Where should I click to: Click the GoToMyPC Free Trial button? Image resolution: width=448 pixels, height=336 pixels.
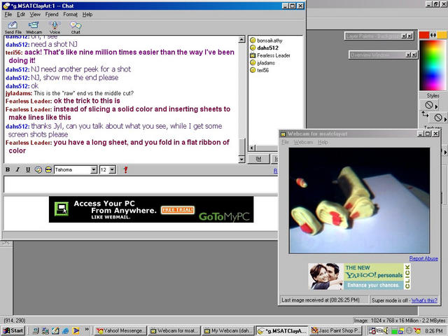(x=177, y=210)
